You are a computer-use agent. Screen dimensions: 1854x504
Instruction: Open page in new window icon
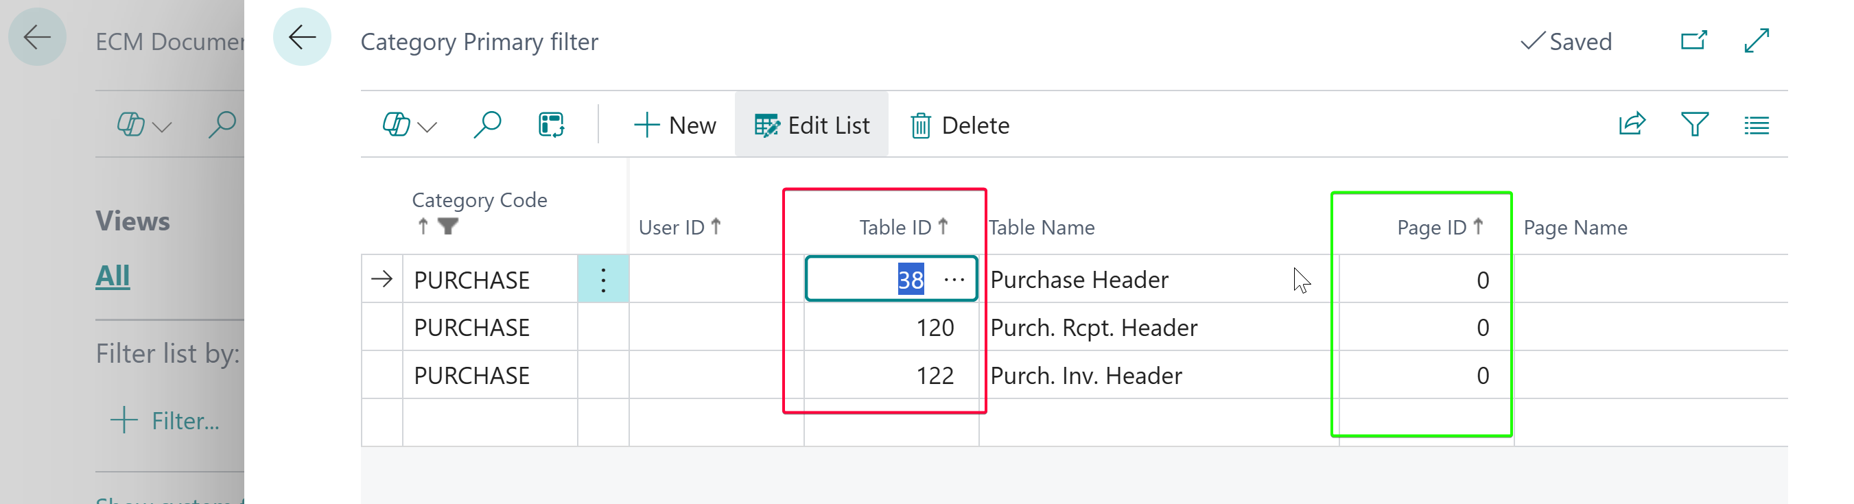click(x=1693, y=41)
